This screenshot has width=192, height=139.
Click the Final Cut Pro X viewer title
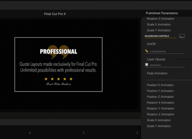coord(55,14)
